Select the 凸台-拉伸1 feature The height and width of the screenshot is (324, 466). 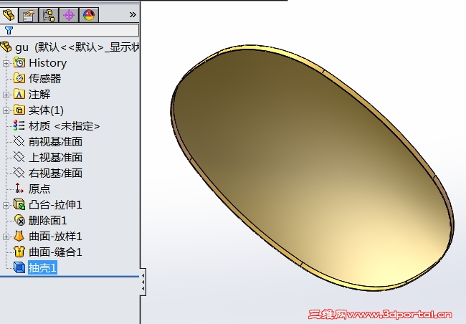point(55,205)
